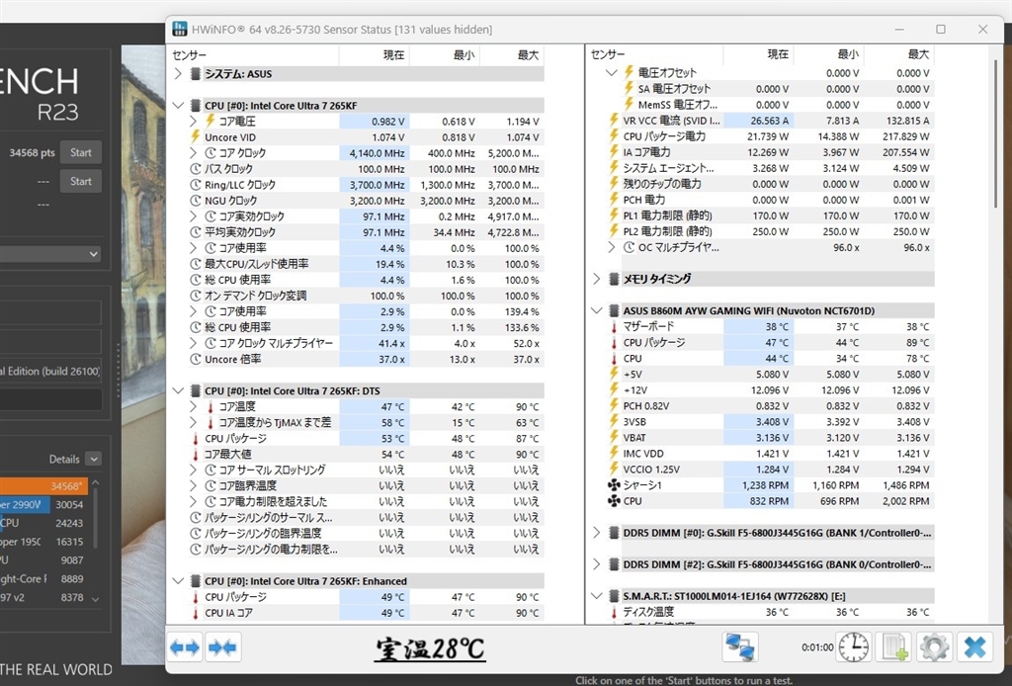Viewport: 1012px width, 686px height.
Task: Click the lightning icon beside +12V
Action: tap(614, 389)
